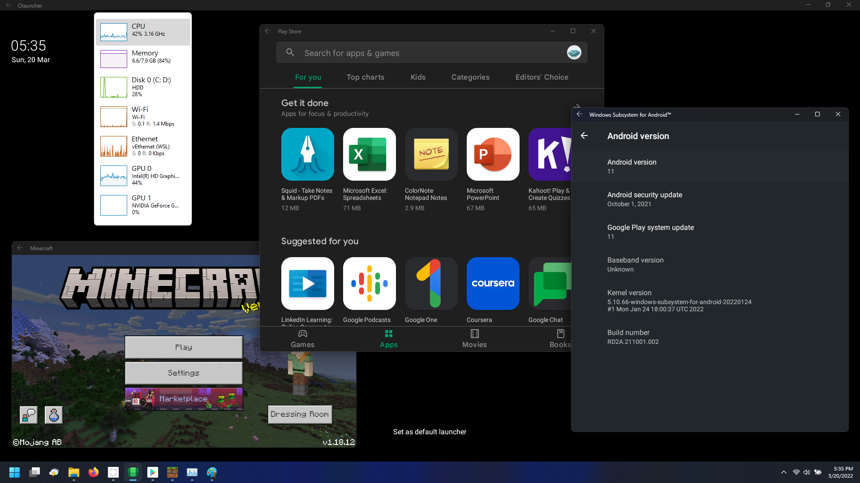Screen dimensions: 860x483
Task: Go back from Android version page
Action: coord(584,136)
